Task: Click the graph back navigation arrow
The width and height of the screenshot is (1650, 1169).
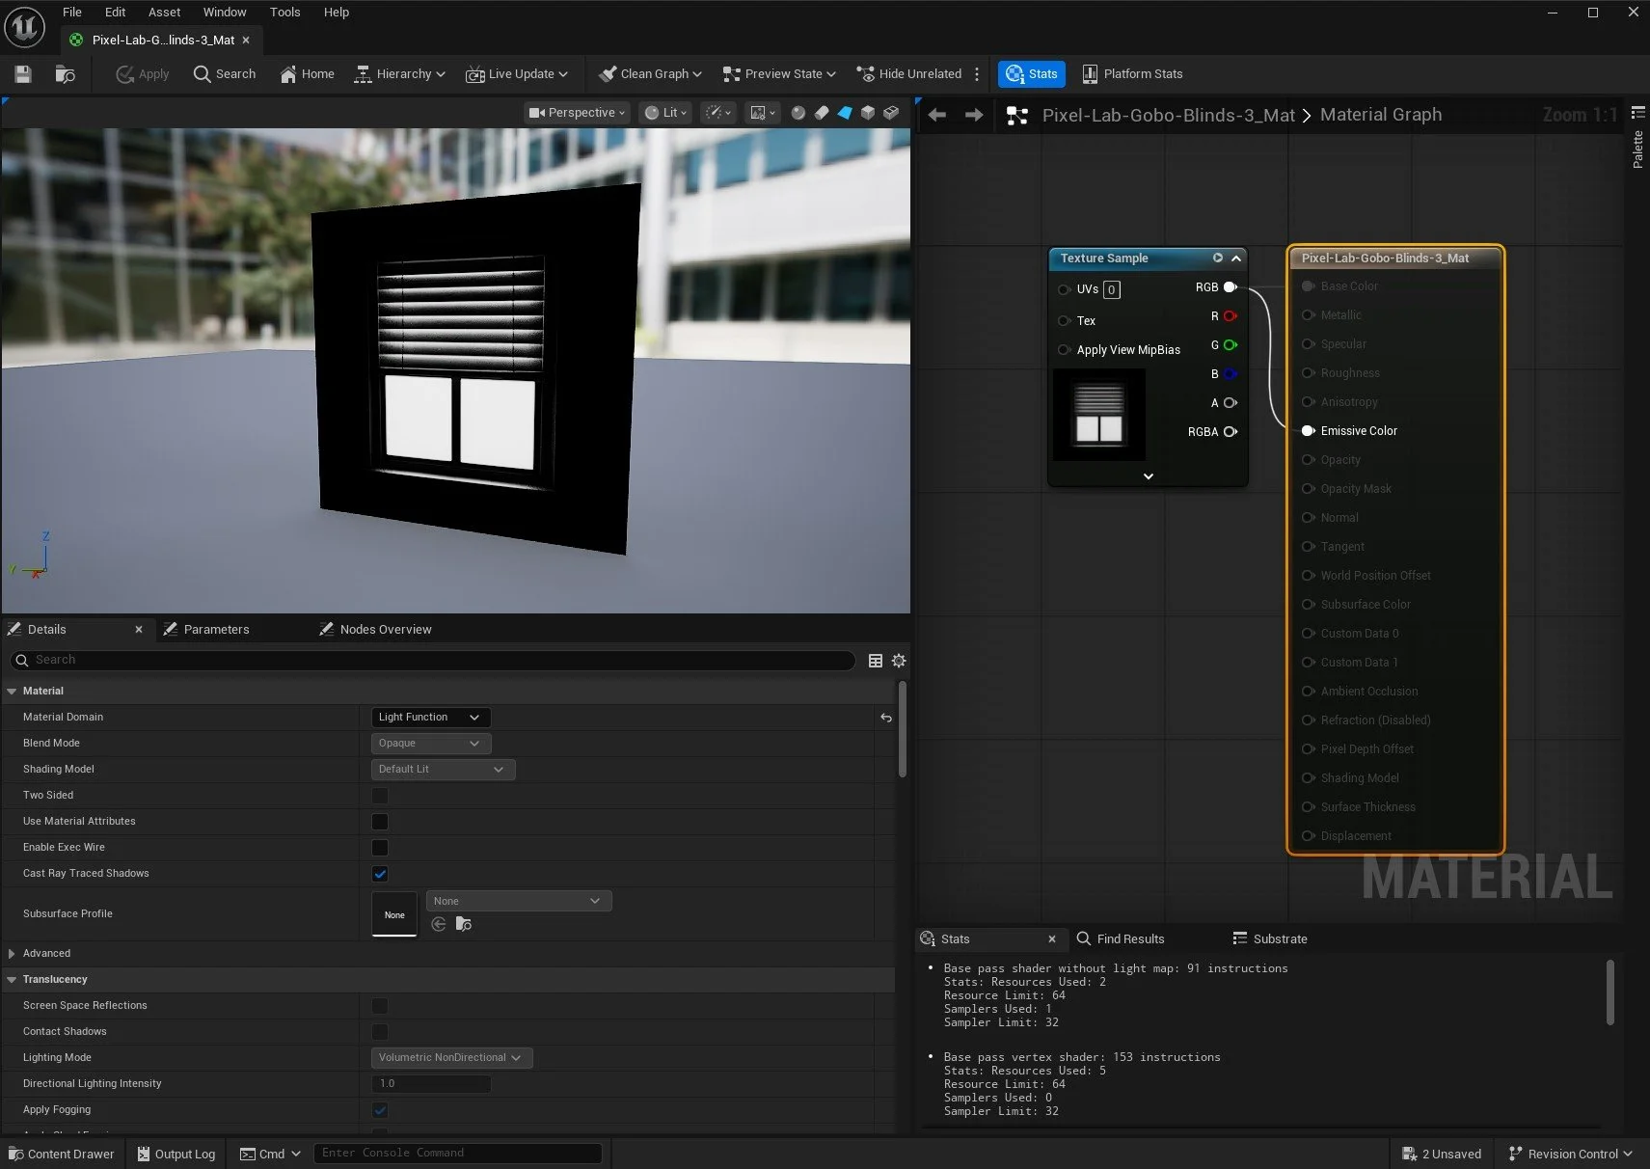Action: 936,116
